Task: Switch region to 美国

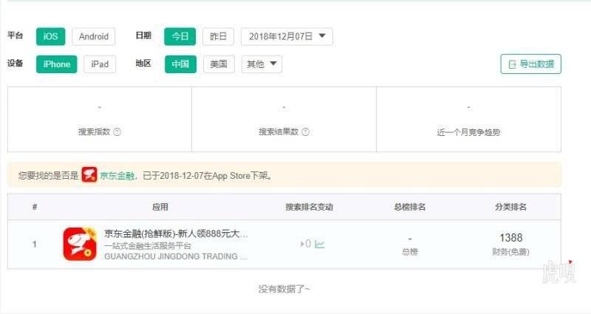Action: click(219, 64)
